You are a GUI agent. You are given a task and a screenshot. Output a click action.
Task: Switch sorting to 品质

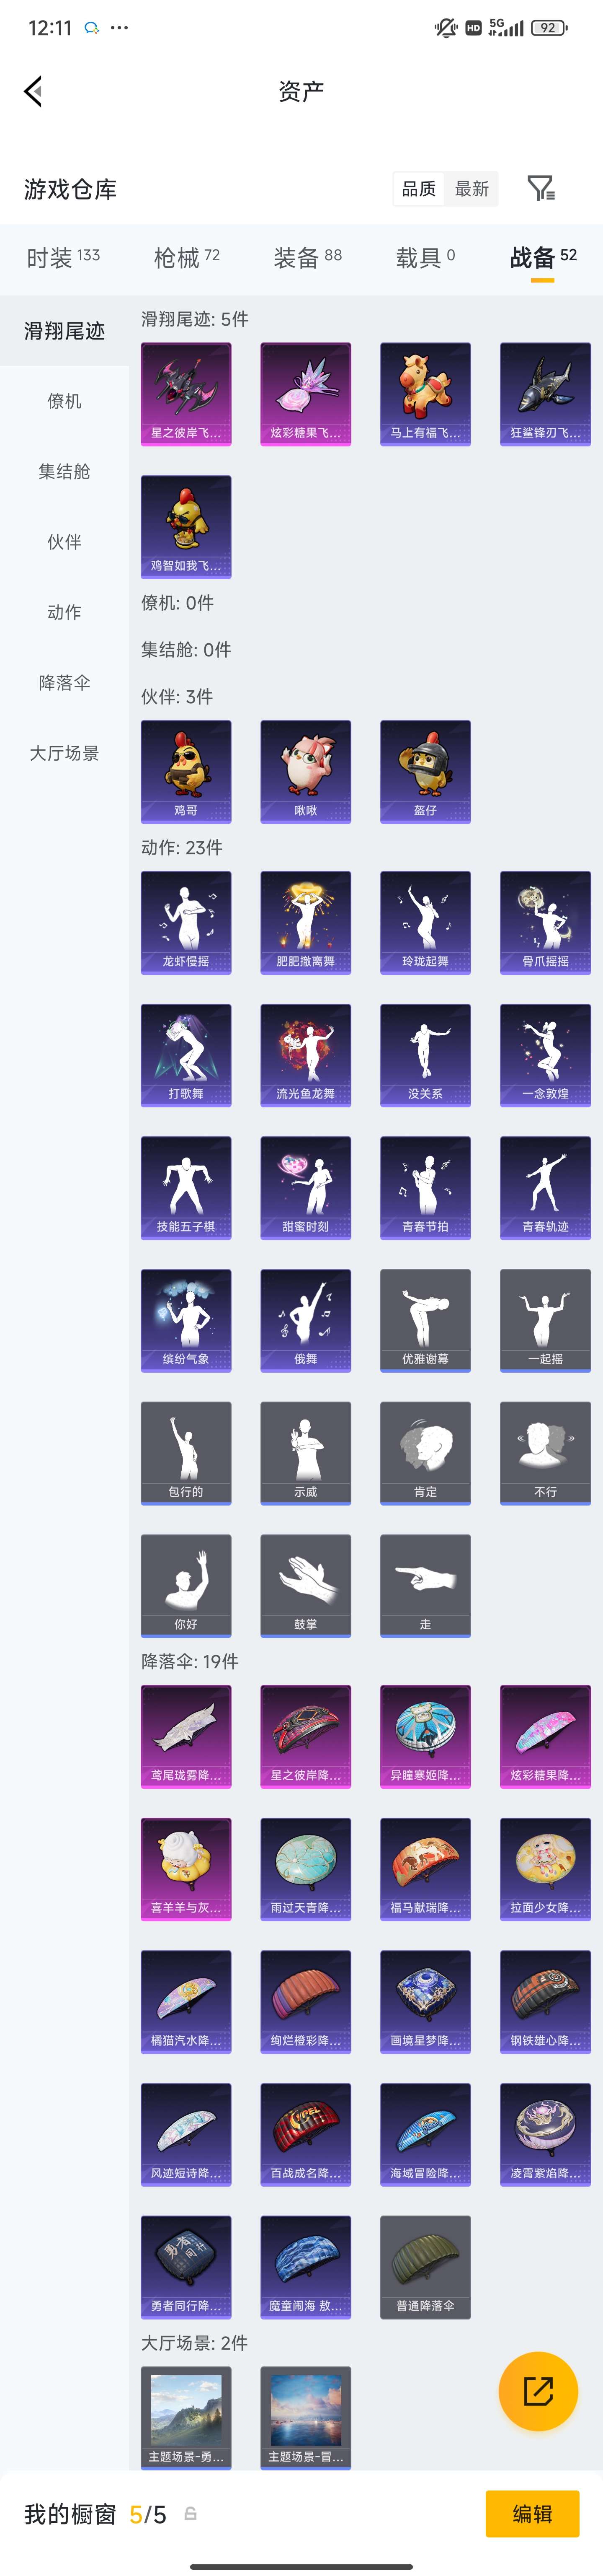pos(418,189)
